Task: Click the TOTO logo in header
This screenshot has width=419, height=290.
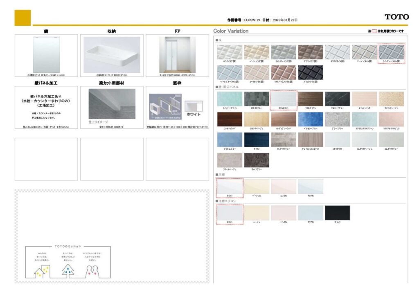Action: coord(396,17)
